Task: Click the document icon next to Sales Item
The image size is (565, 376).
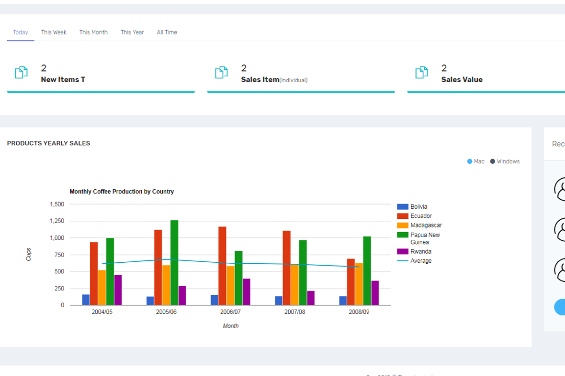Action: [221, 73]
